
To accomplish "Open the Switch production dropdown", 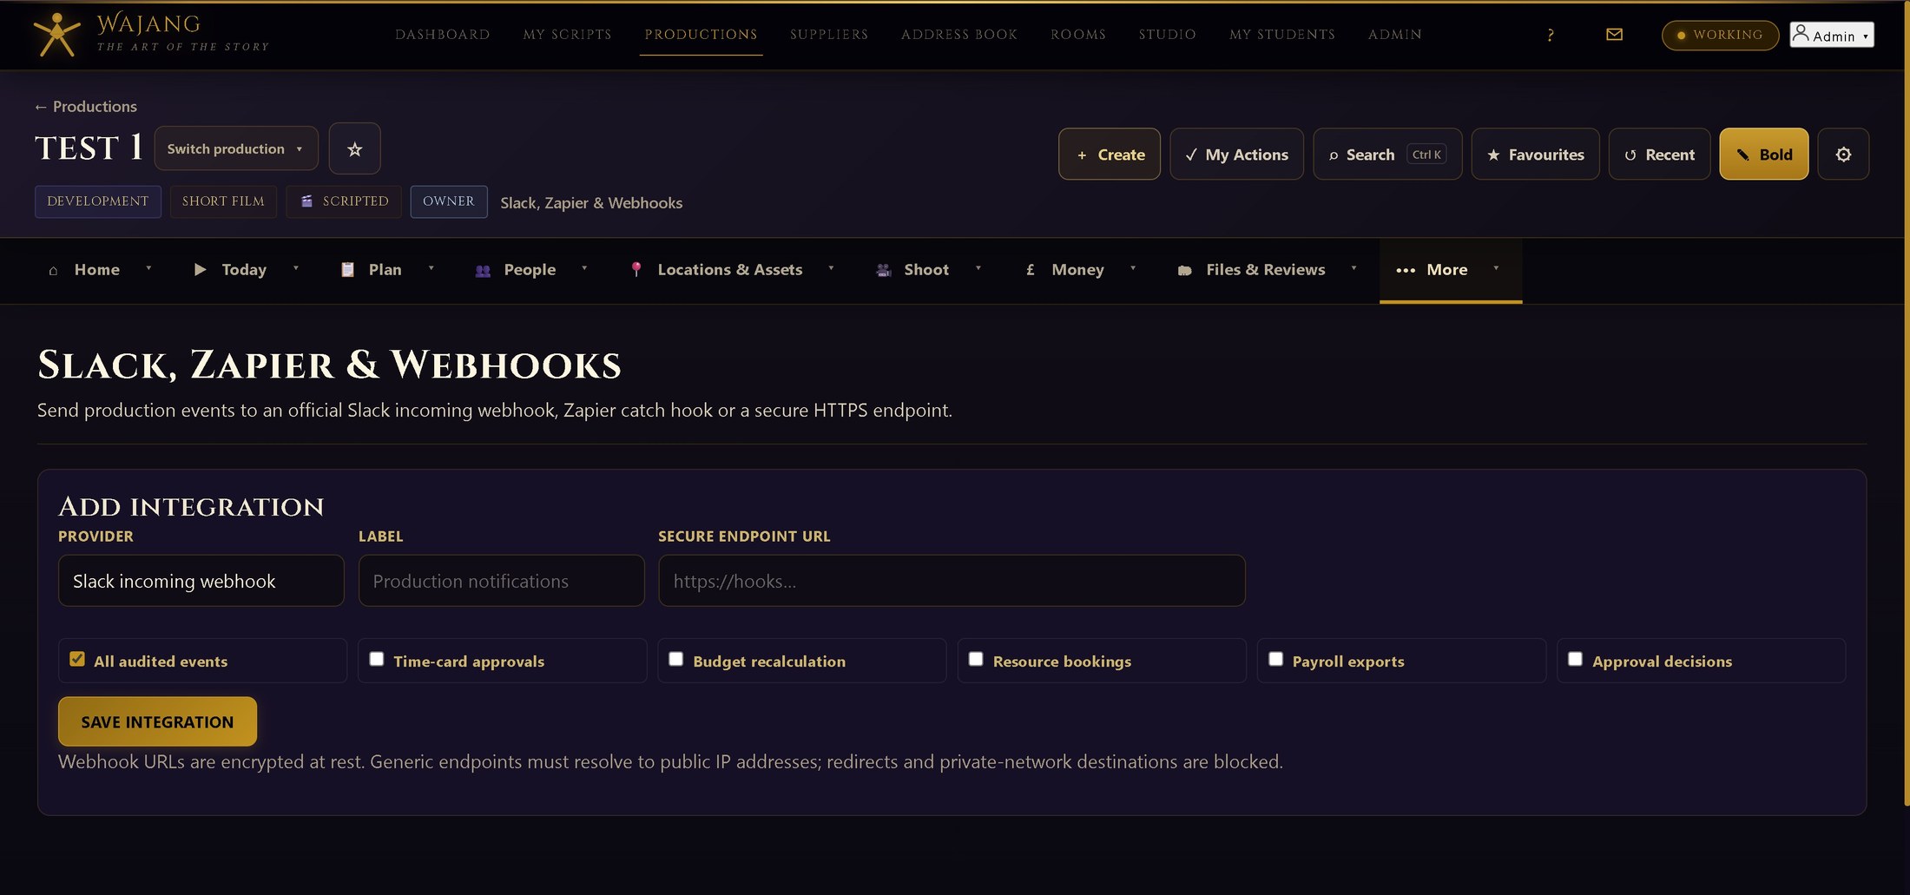I will 236,148.
